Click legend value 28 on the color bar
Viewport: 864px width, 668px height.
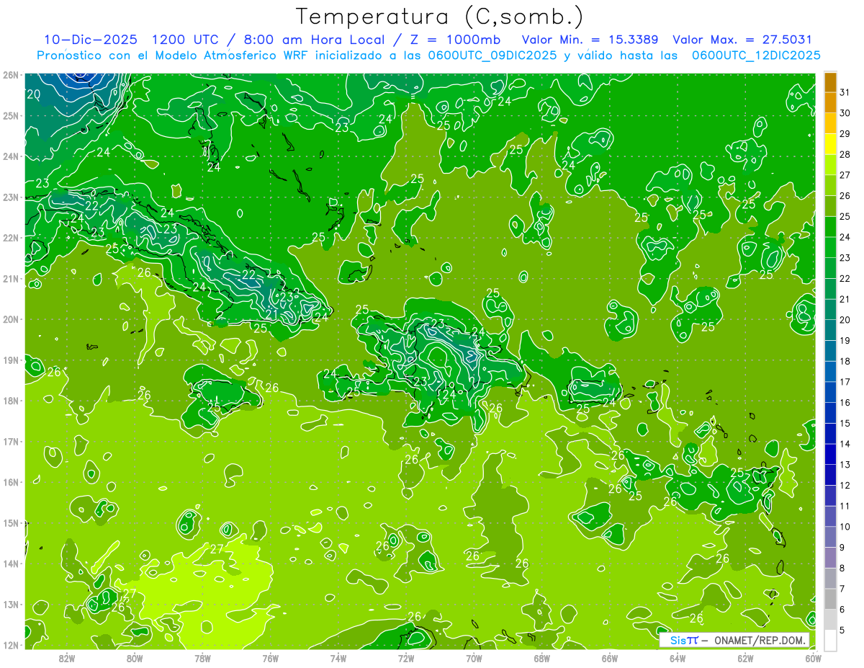click(845, 154)
